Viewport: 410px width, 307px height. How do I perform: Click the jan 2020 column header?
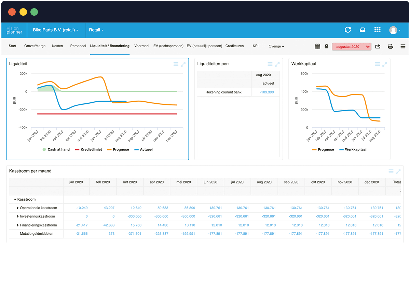[76, 182]
